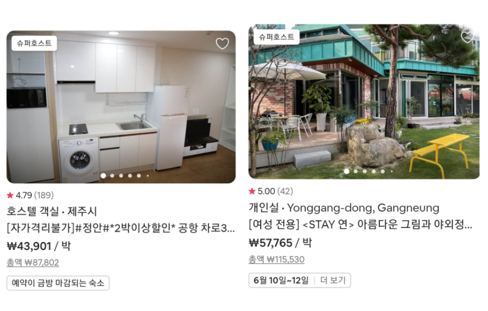Click the star rating 5.00 (42)
This screenshot has height=311, width=488.
(x=271, y=191)
